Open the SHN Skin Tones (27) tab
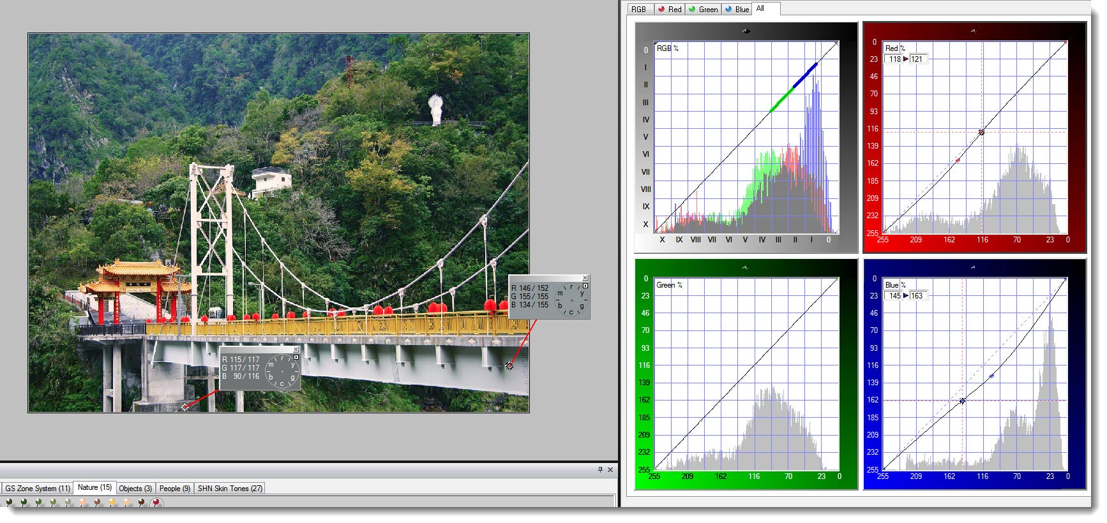Screen dimensions: 1107x523 point(230,488)
